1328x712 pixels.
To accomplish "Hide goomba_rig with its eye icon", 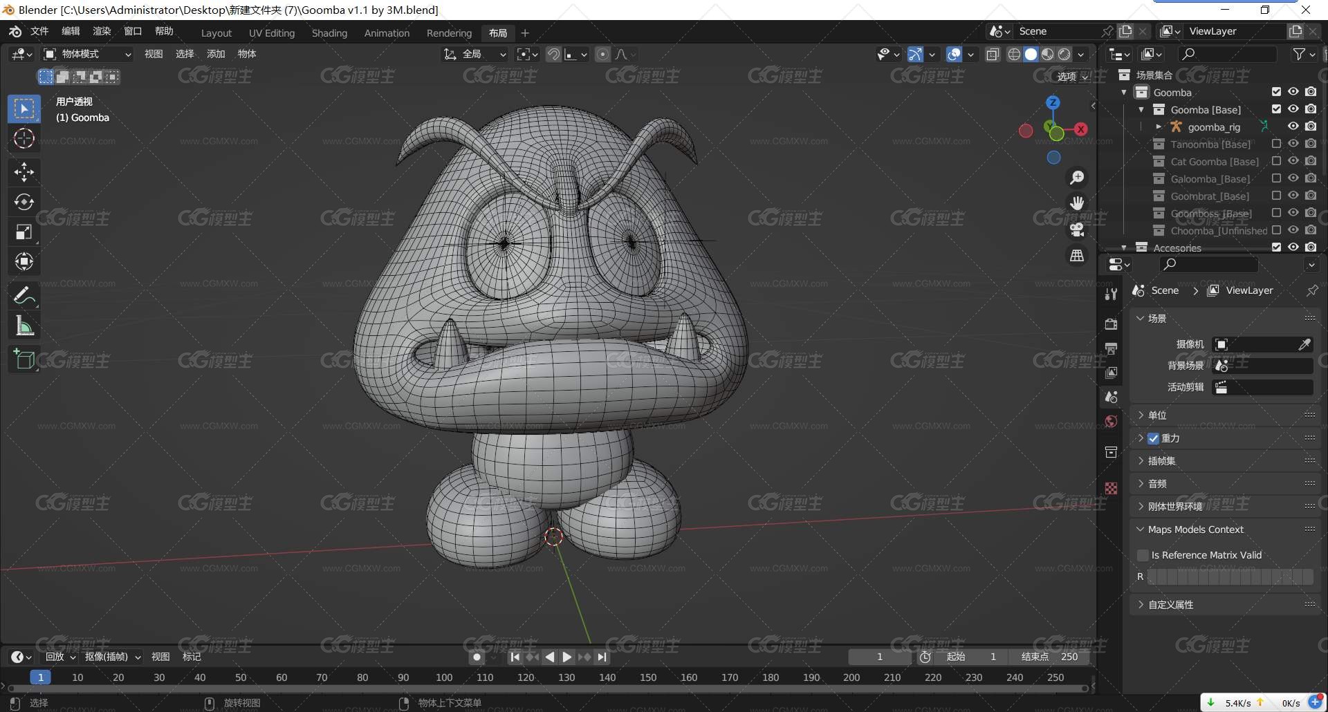I will click(x=1293, y=127).
